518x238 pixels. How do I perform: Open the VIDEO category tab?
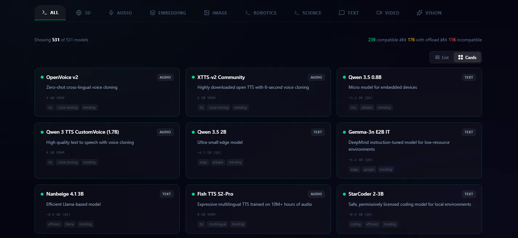[388, 13]
